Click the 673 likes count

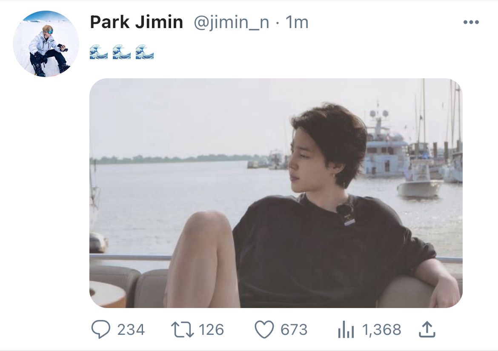(x=294, y=330)
